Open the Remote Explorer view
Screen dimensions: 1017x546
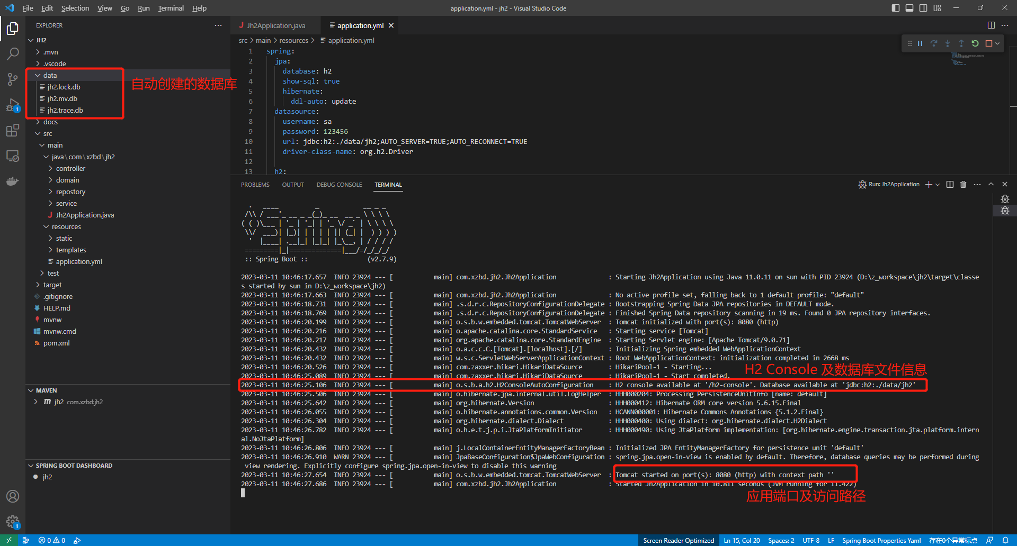13,156
